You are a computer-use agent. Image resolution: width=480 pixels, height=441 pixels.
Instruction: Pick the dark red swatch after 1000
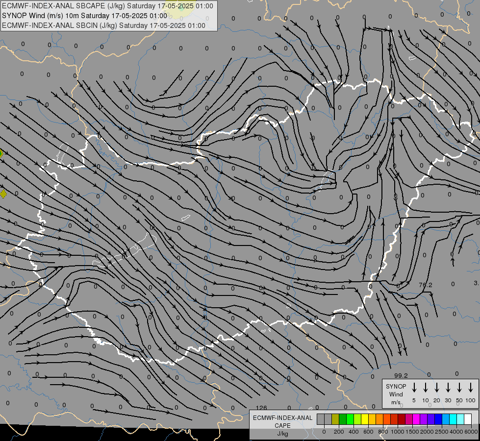pyautogui.click(x=402, y=419)
